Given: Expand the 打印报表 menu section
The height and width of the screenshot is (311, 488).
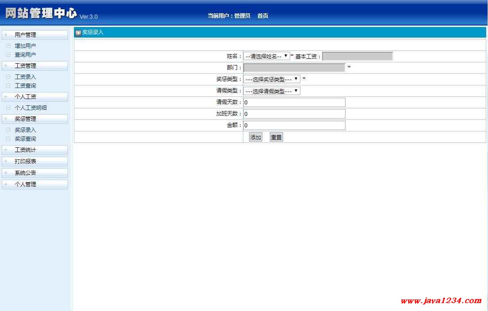Looking at the screenshot, I should coord(35,161).
